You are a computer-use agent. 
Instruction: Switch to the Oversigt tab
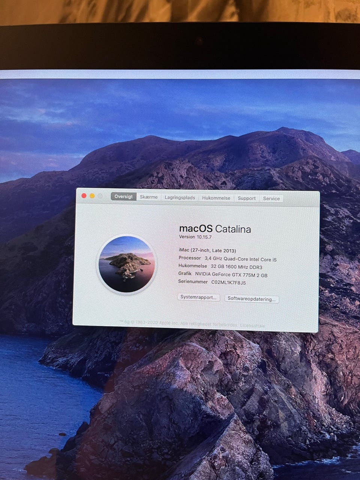[x=123, y=196]
